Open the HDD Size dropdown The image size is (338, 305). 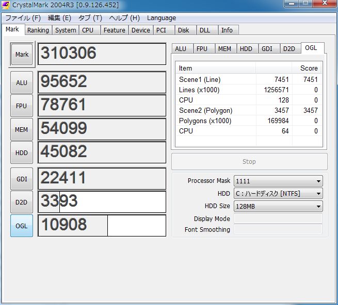[x=278, y=207]
